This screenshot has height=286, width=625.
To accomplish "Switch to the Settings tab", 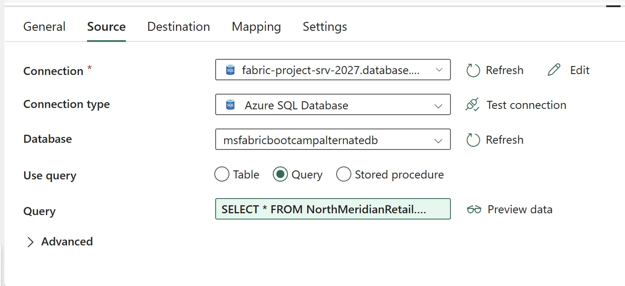I will pyautogui.click(x=325, y=27).
